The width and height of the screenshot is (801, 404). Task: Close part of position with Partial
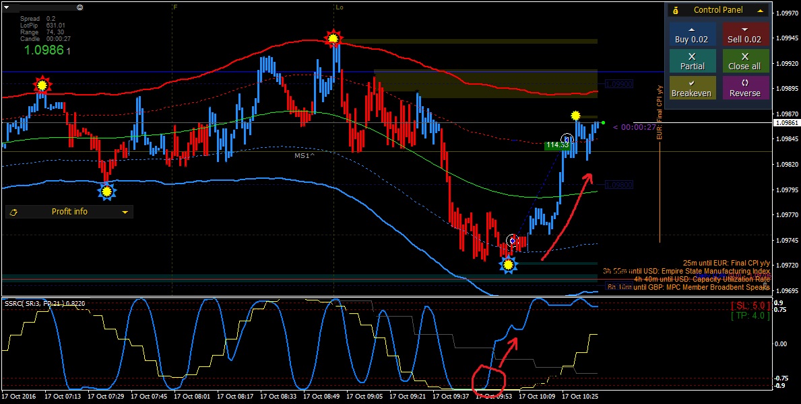[x=692, y=60]
